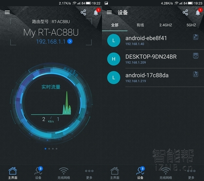Tap 5GHz band icon for android-ebe8f41
The width and height of the screenshot is (204, 181).
tap(195, 37)
